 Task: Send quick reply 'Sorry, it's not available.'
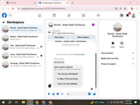(x=68, y=84)
